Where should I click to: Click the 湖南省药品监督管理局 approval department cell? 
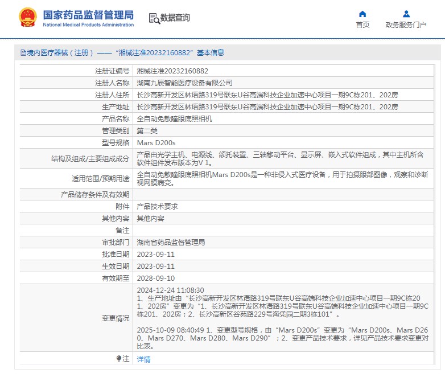coord(171,243)
